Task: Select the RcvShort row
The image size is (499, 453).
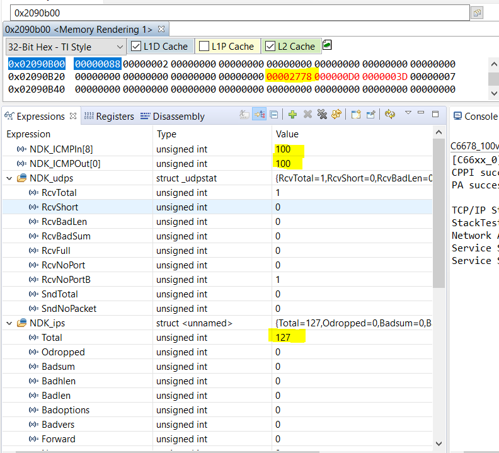Action: pos(217,207)
